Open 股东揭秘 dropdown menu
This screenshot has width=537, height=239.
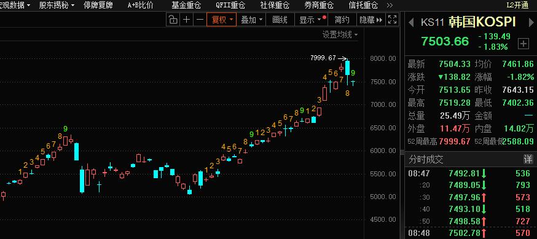click(x=57, y=5)
